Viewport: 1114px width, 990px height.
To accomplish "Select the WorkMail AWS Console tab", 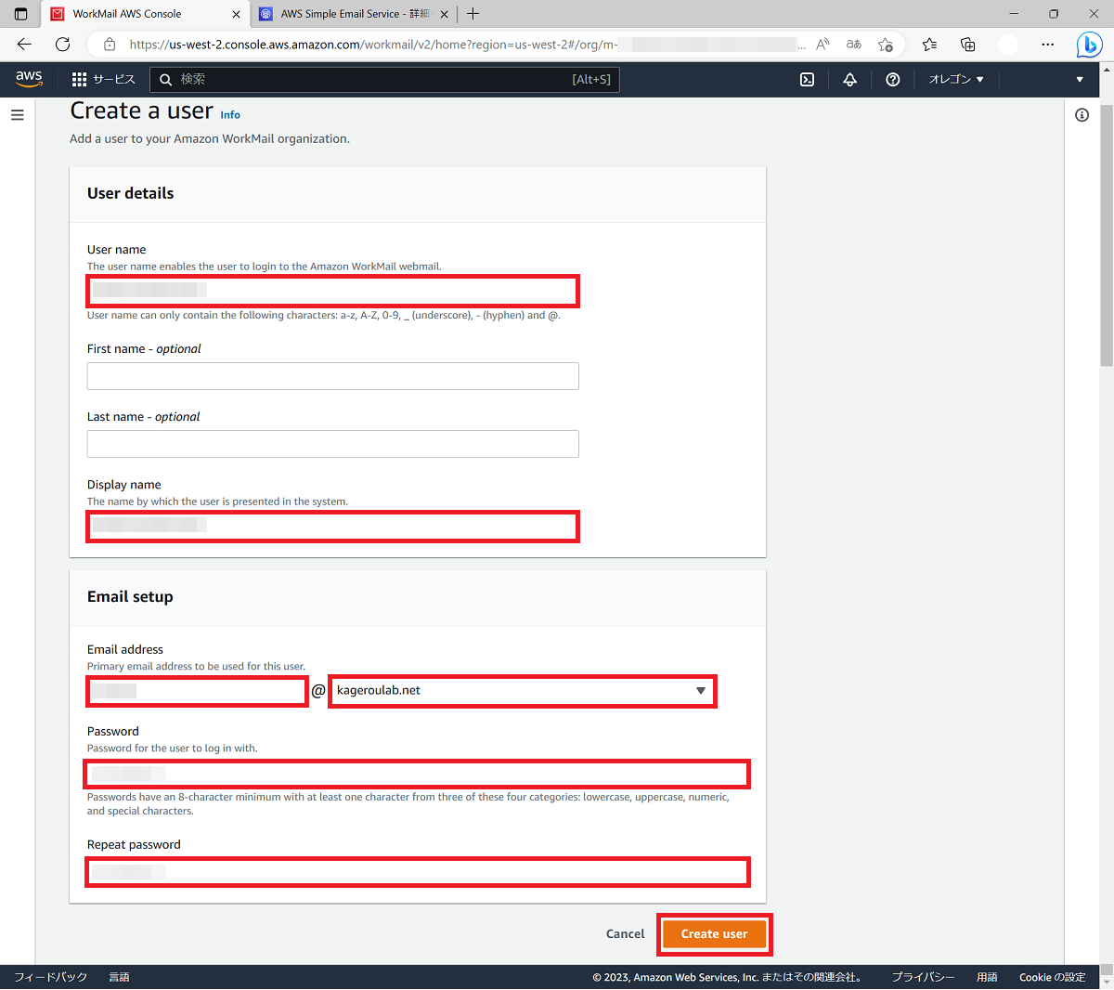I will click(139, 14).
